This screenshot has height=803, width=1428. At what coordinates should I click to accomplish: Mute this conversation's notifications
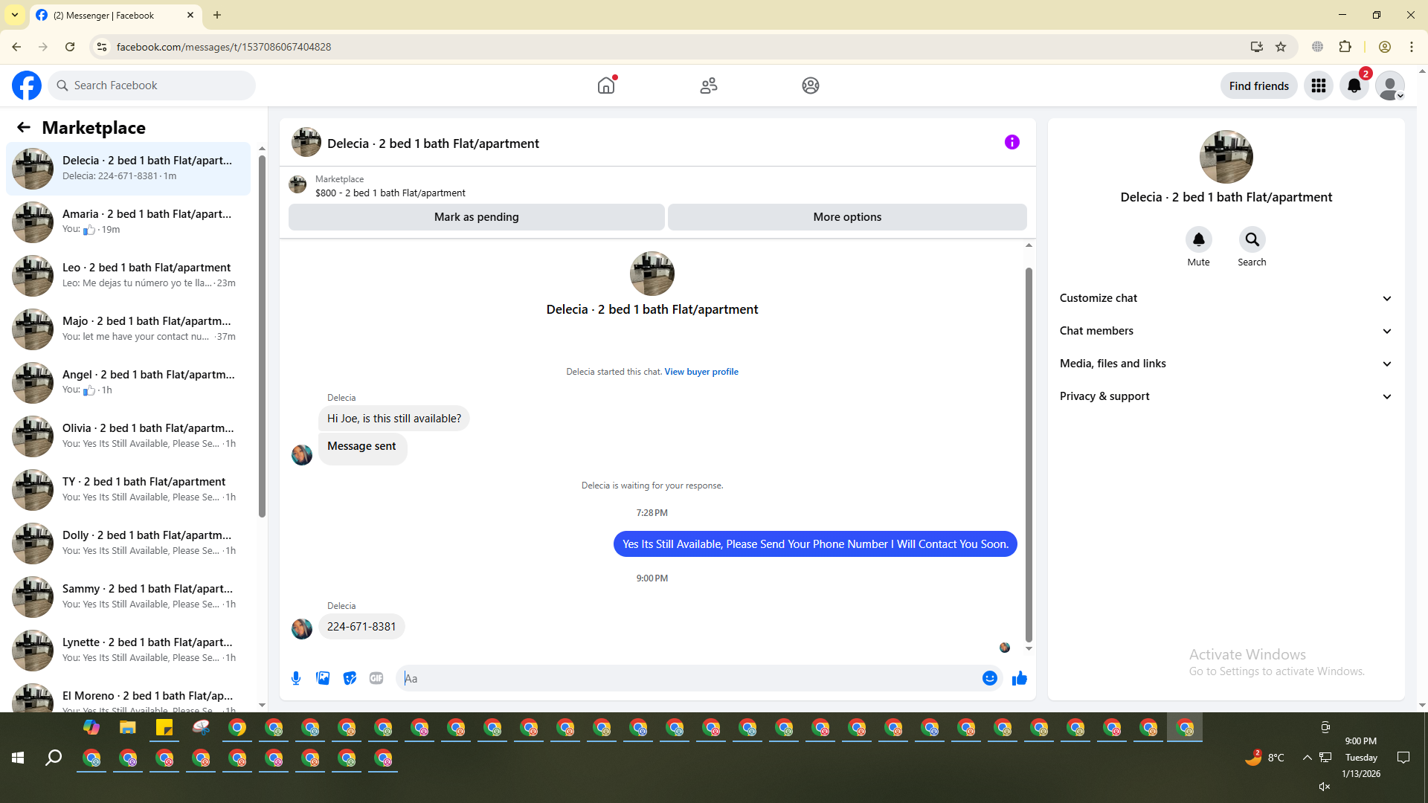point(1198,239)
